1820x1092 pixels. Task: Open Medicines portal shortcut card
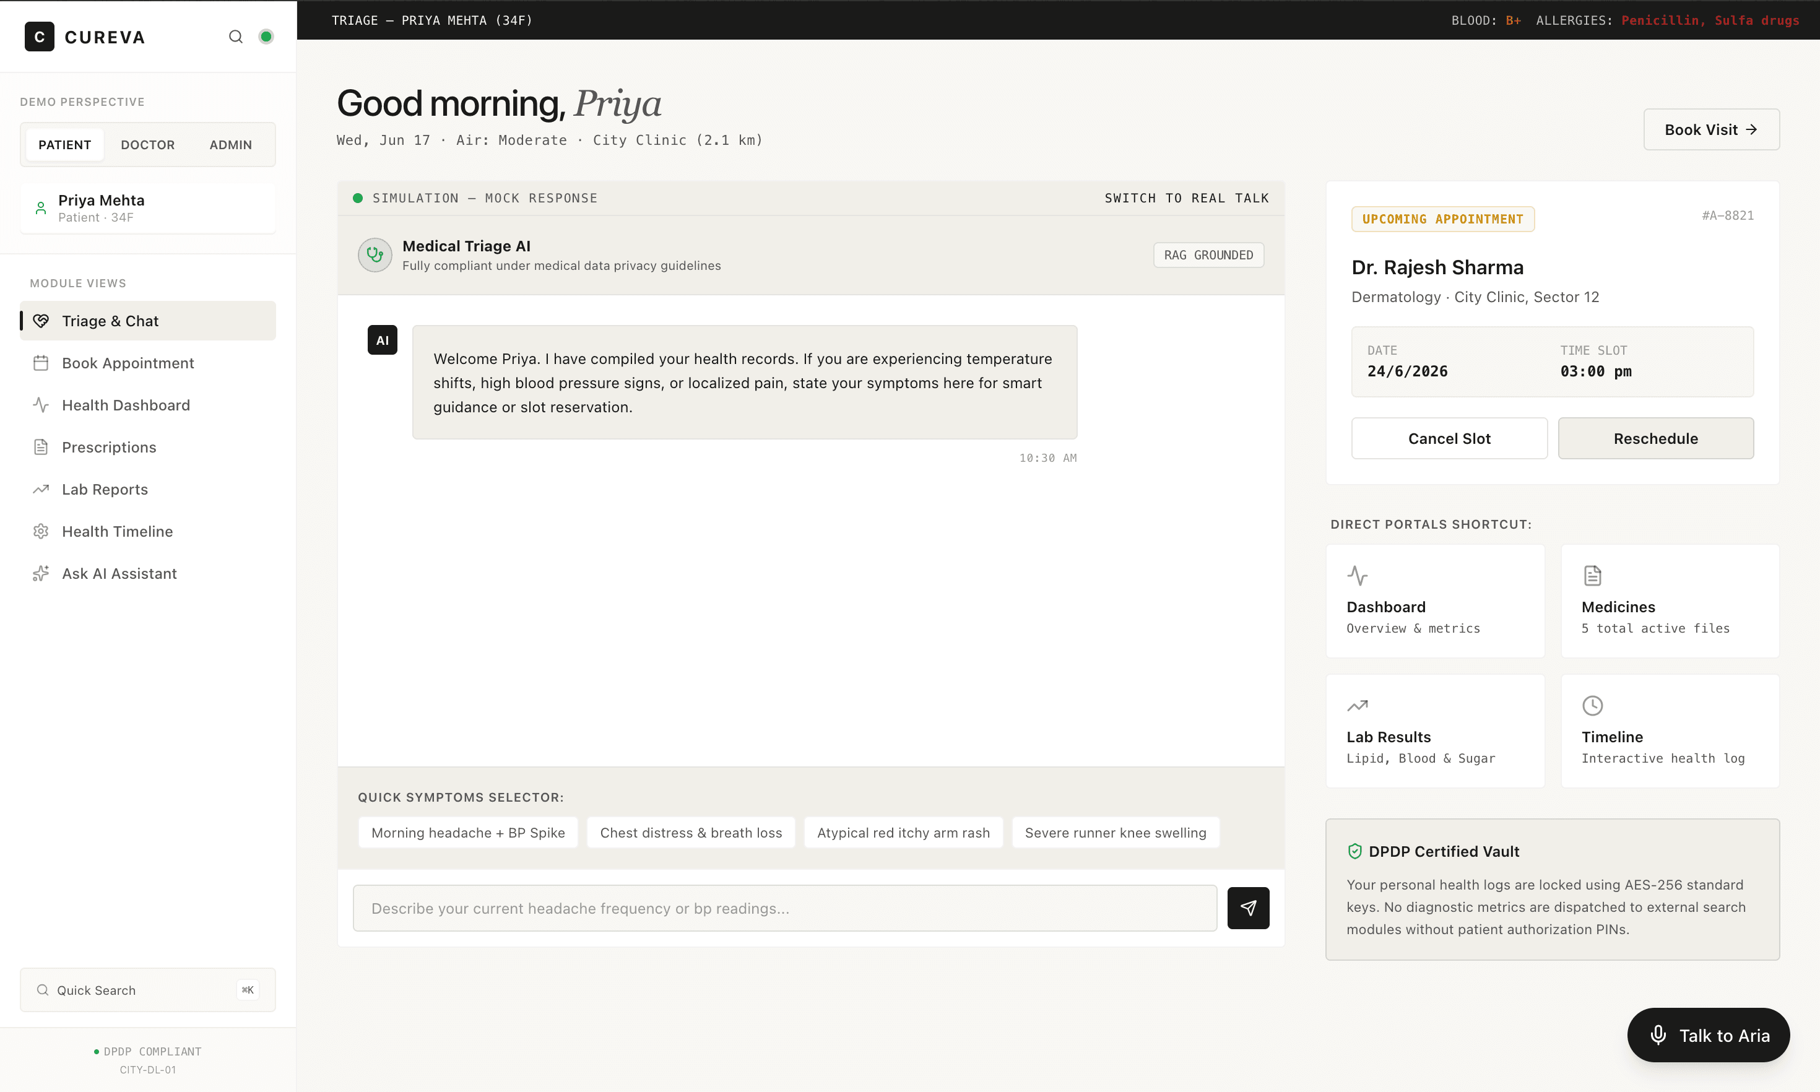1669,600
